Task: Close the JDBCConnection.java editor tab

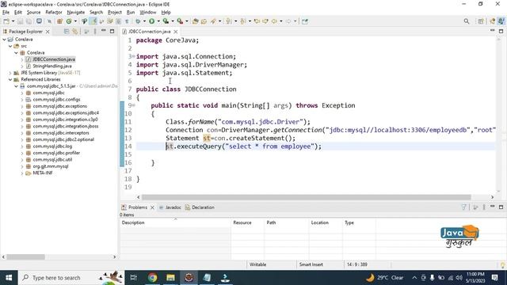Action: tap(176, 32)
